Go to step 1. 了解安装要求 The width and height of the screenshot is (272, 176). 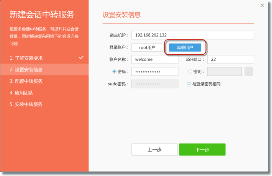pyautogui.click(x=26, y=58)
